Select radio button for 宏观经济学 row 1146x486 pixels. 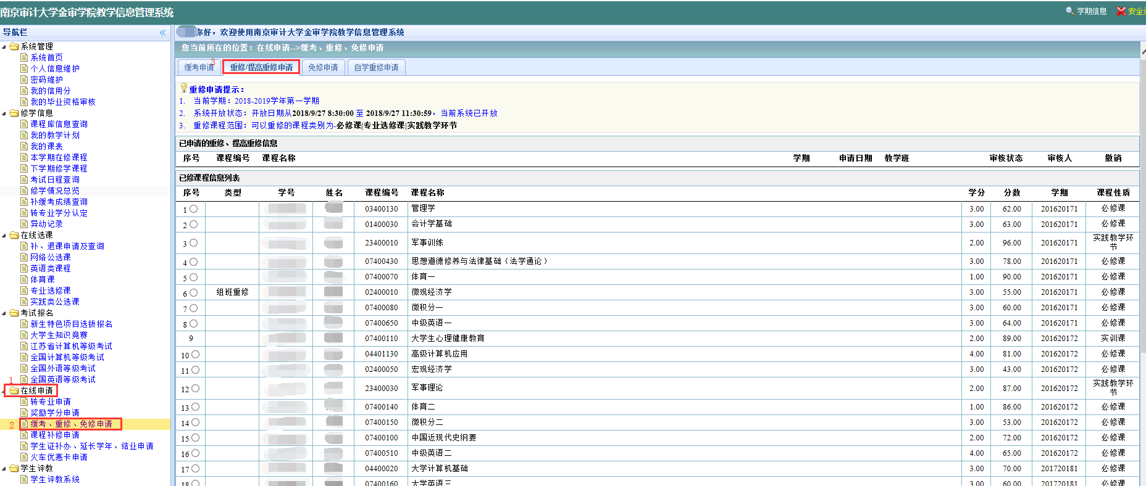point(195,370)
